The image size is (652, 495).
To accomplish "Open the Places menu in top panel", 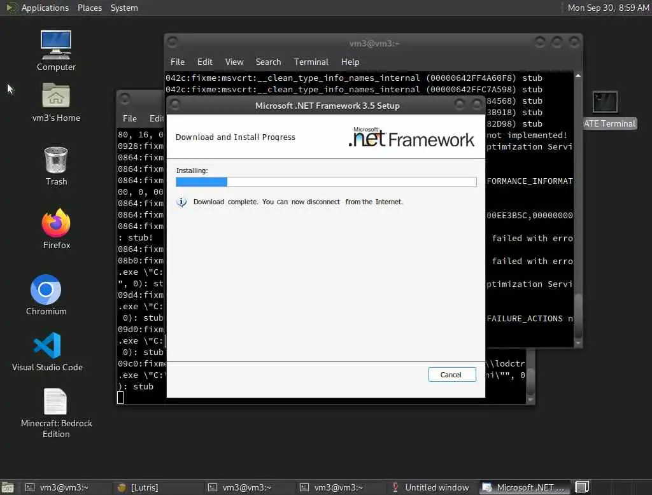I will click(89, 8).
